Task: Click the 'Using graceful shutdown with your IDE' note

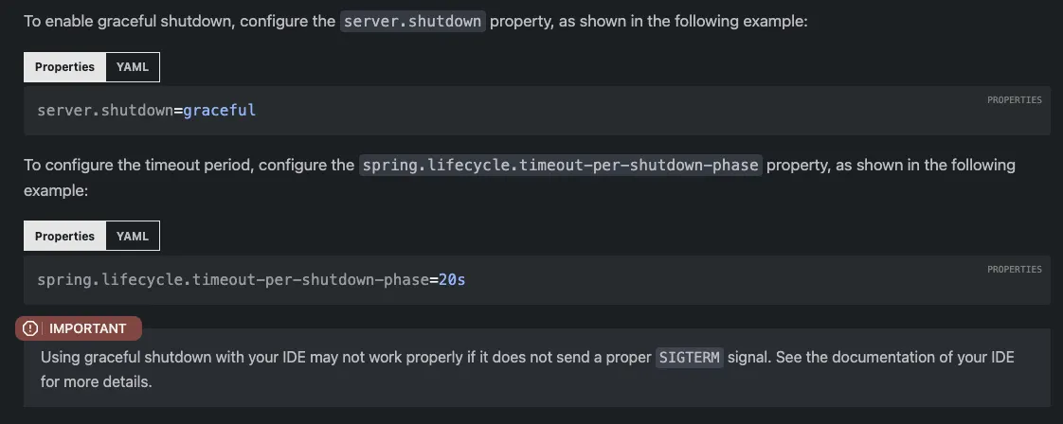Action: [x=528, y=369]
